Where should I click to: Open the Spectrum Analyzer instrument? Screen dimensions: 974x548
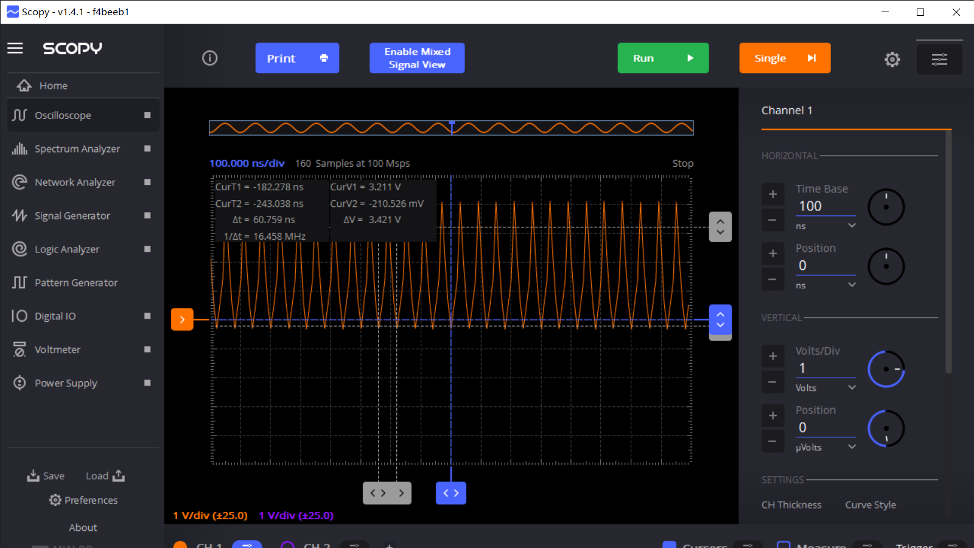[x=77, y=149]
